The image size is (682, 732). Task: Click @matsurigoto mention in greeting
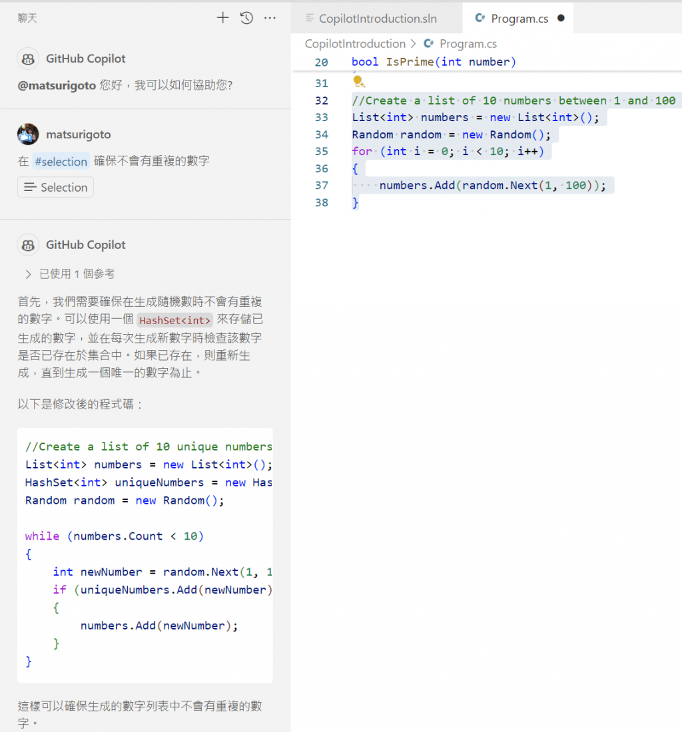click(x=57, y=85)
